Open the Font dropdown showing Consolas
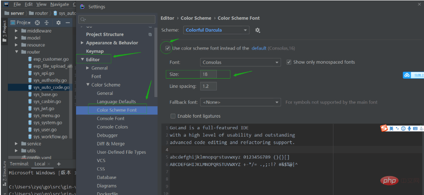424x195 pixels. tap(241, 62)
